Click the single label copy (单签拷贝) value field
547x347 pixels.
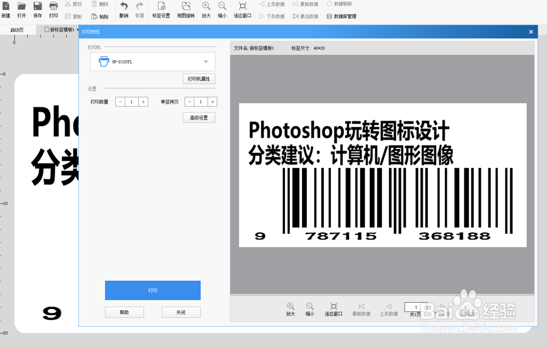tap(201, 102)
